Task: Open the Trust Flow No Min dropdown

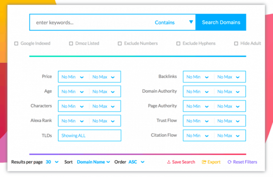Action: click(198, 121)
